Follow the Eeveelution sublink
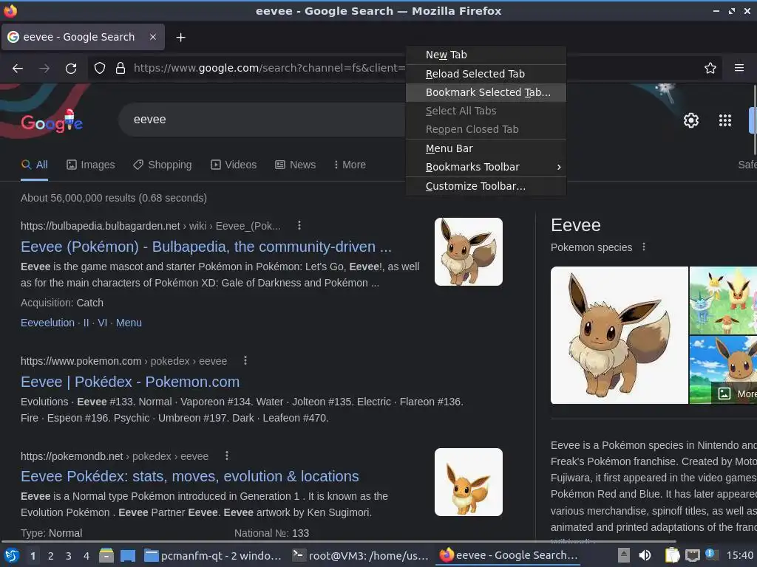Viewport: 757px width, 567px height. [x=47, y=323]
